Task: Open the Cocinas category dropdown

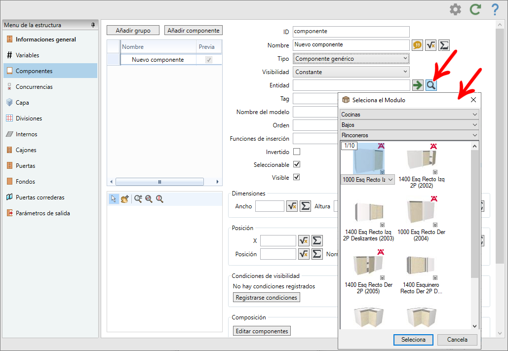Action: pyautogui.click(x=409, y=115)
